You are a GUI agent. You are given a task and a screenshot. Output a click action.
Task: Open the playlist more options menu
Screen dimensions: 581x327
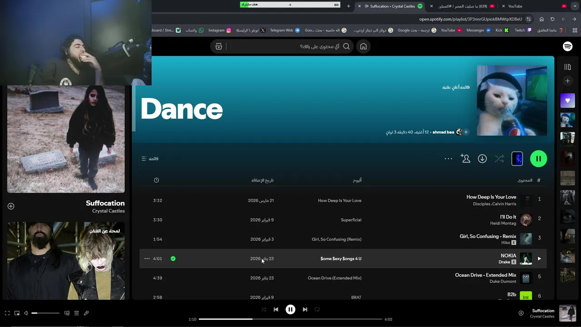tap(448, 159)
